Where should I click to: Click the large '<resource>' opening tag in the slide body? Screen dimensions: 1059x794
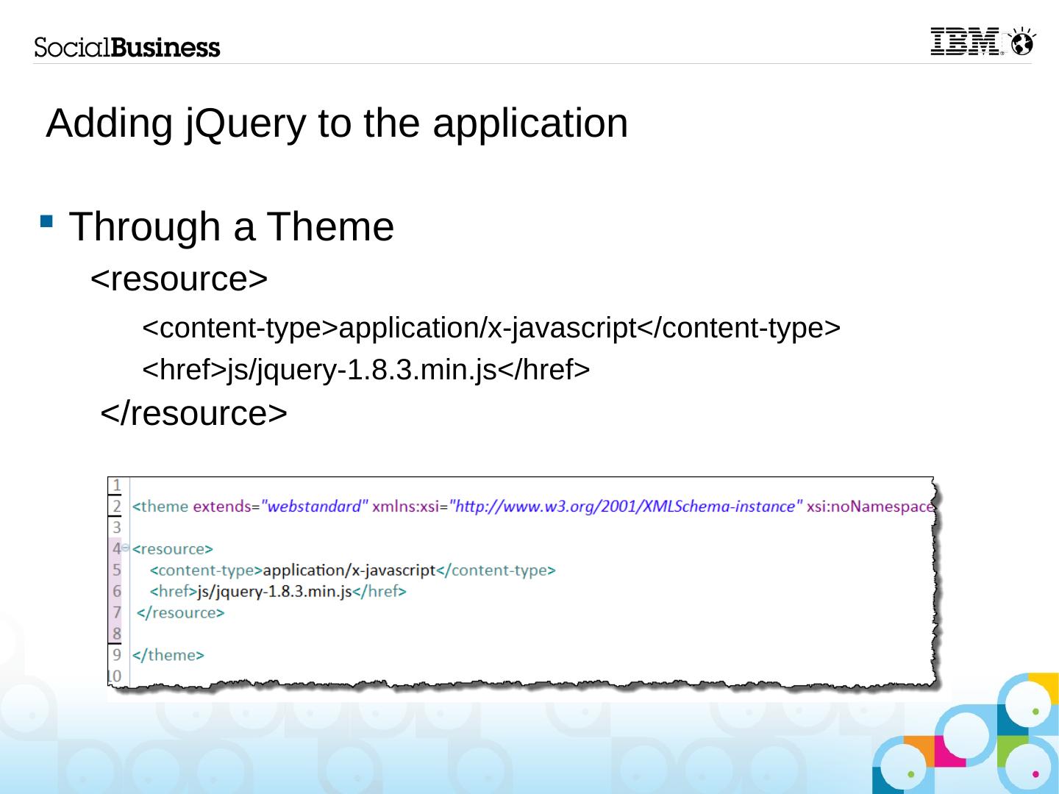179,279
